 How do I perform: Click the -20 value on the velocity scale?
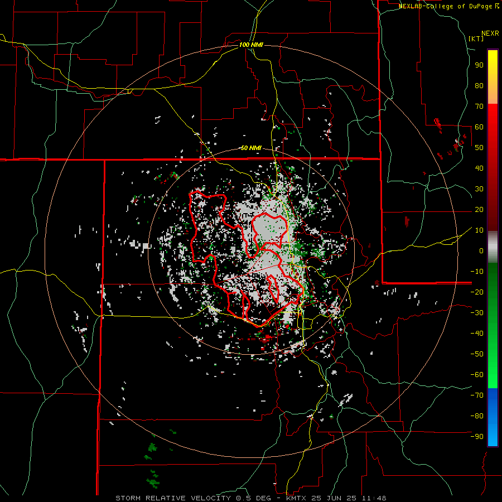coord(477,292)
